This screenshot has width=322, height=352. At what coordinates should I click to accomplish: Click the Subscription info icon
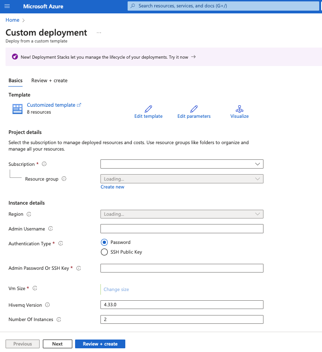point(44,164)
